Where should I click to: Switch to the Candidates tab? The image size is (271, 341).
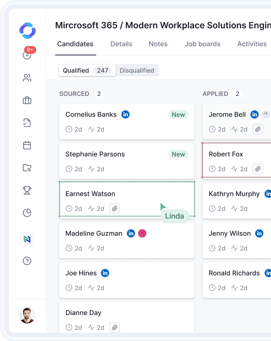[x=75, y=44]
